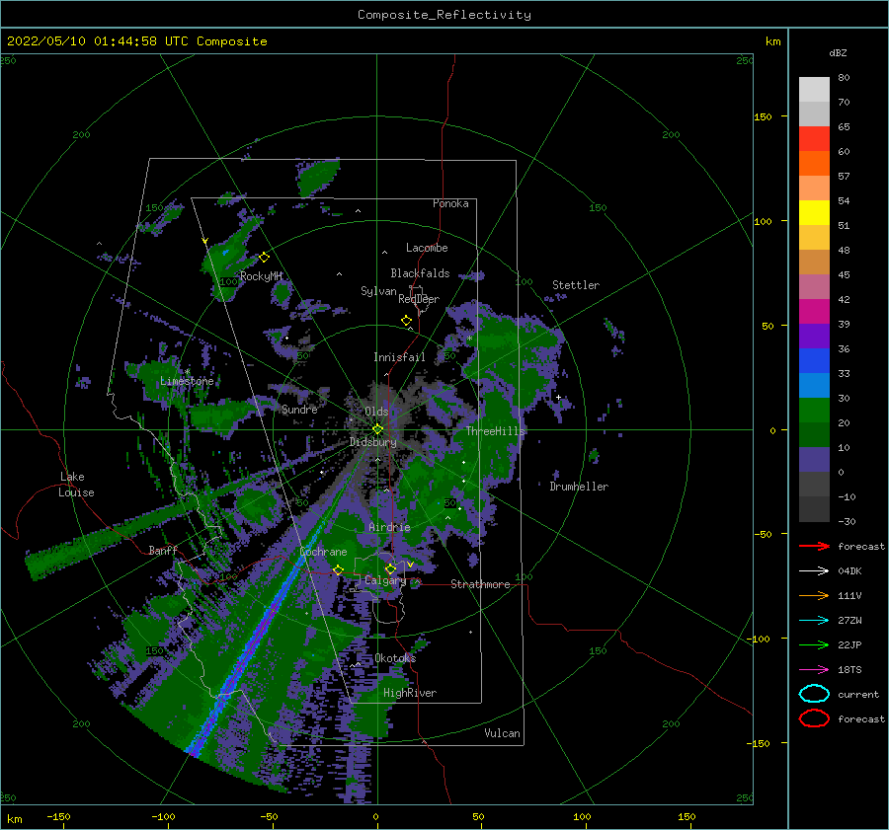The height and width of the screenshot is (830, 889).
Task: Click the red forecast ellipse legend icon
Action: click(814, 718)
